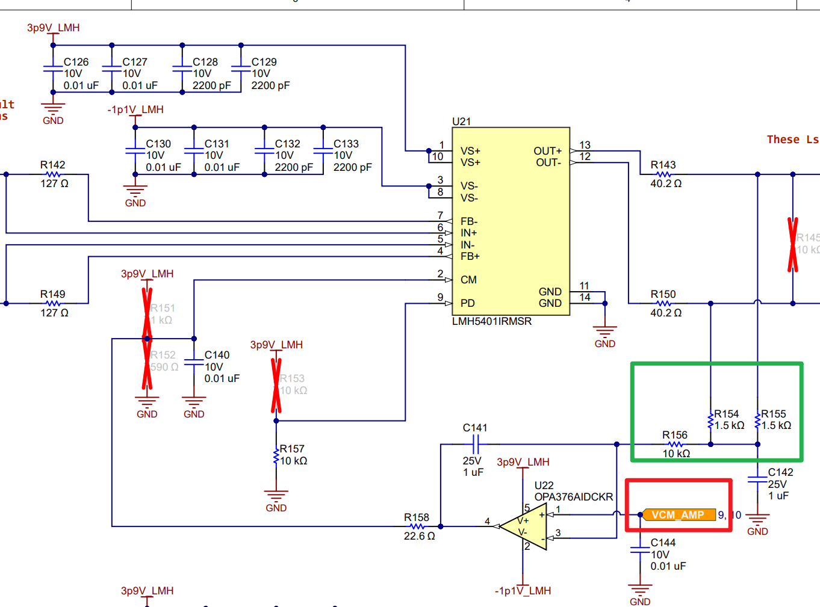The width and height of the screenshot is (820, 607).
Task: Select resistor R156 10 kΩ
Action: click(676, 445)
